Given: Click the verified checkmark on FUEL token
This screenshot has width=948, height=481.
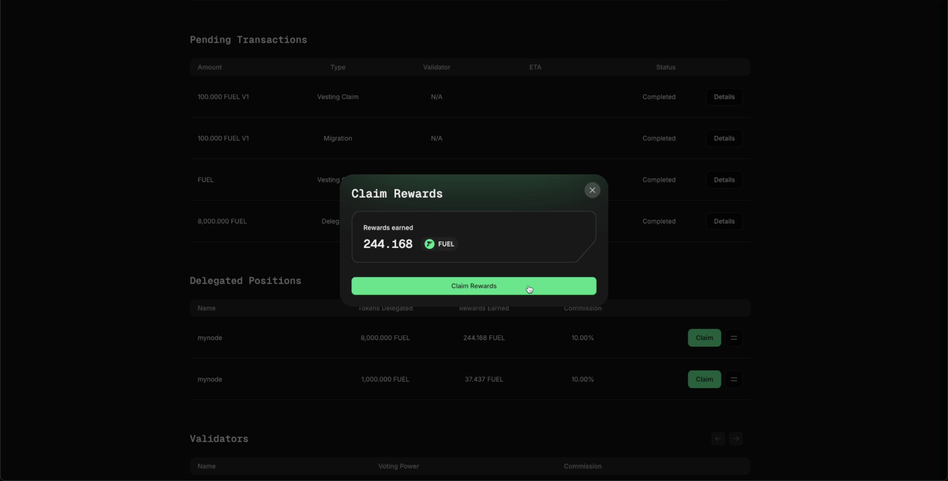Looking at the screenshot, I should tap(429, 243).
